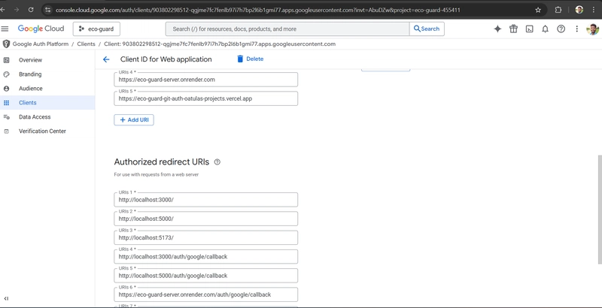Click the Overview sidebar icon
This screenshot has width=602, height=308.
(x=6, y=60)
